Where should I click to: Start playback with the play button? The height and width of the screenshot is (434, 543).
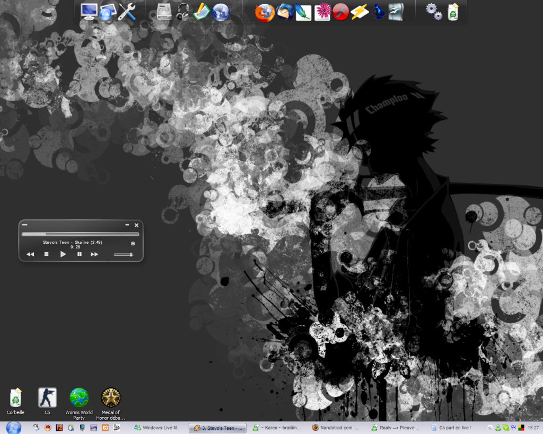click(63, 254)
